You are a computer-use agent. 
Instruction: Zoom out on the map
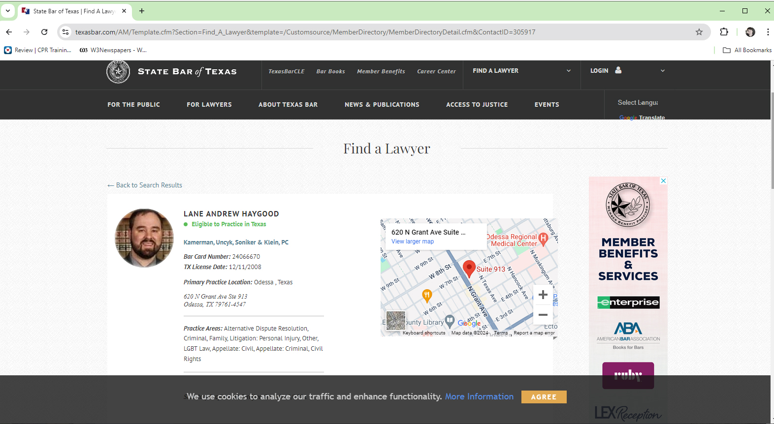coord(543,315)
